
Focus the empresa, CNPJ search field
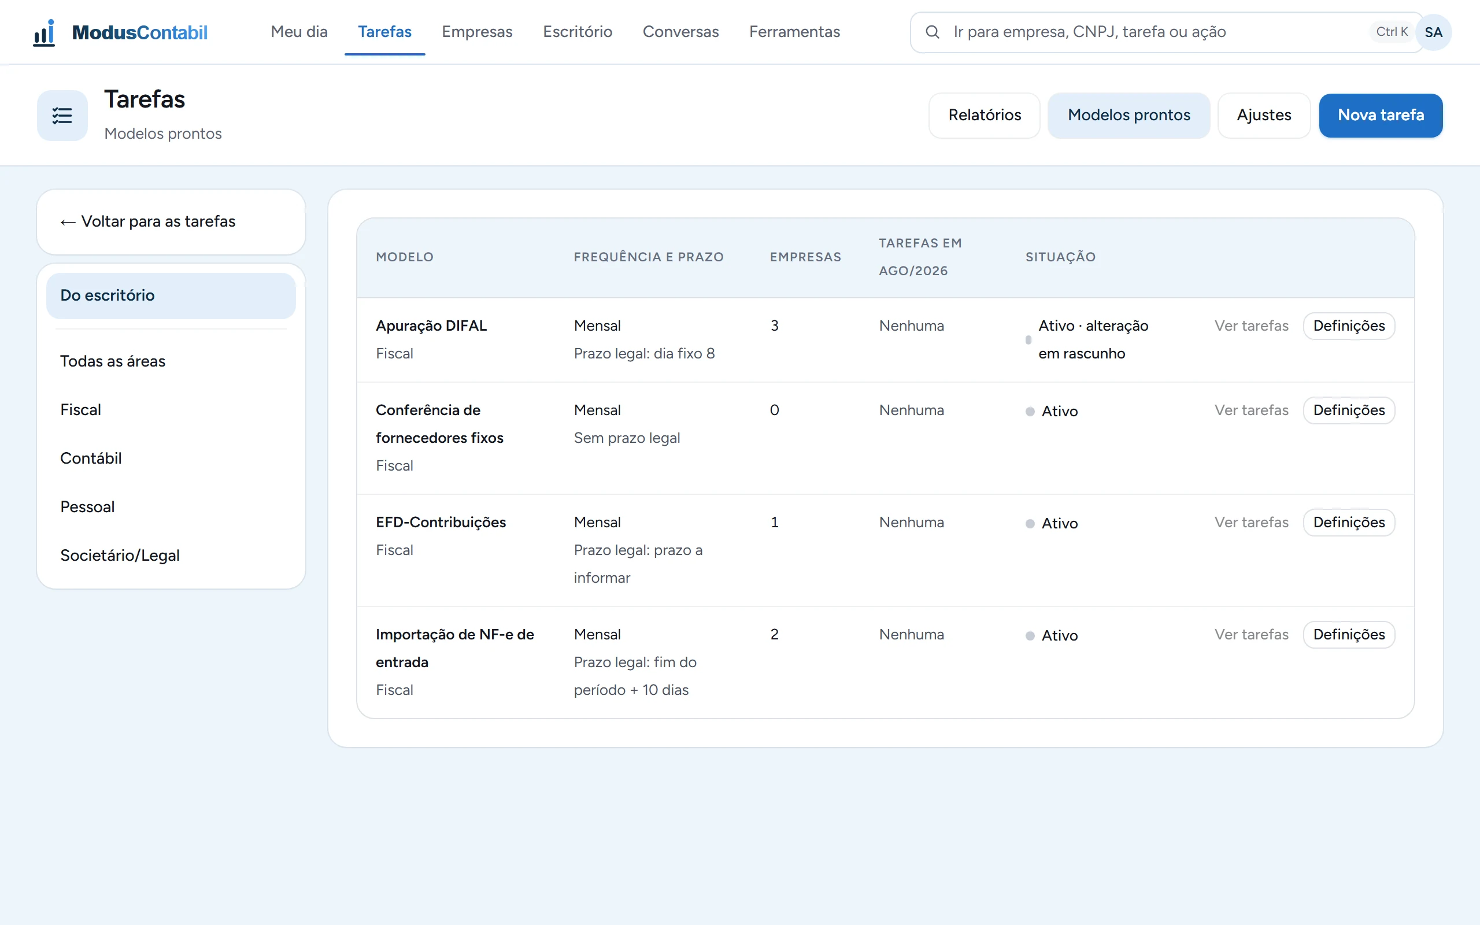click(x=1167, y=32)
